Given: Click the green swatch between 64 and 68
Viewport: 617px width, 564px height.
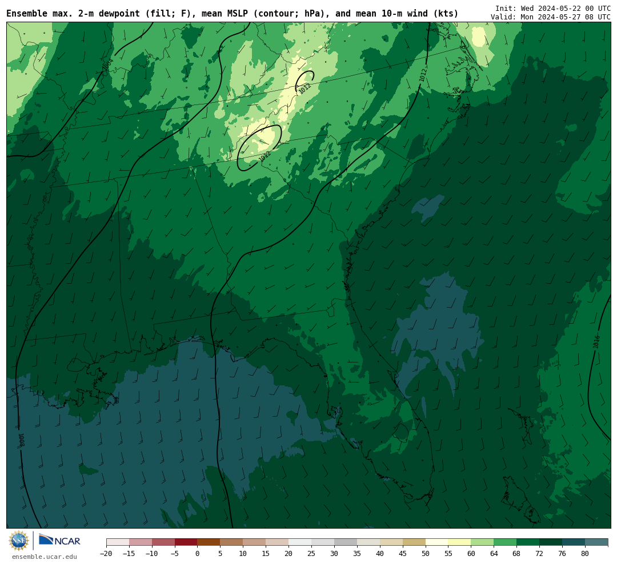Looking at the screenshot, I should pyautogui.click(x=505, y=543).
